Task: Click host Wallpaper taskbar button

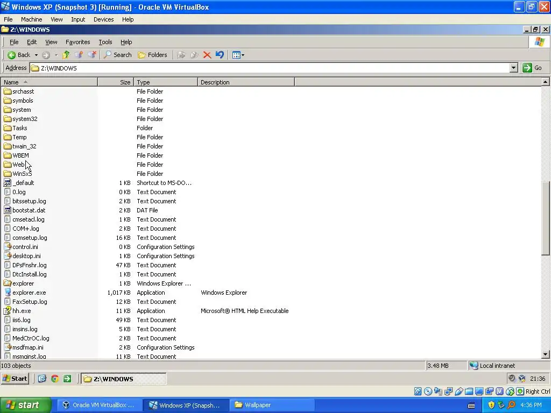Action: (271, 405)
